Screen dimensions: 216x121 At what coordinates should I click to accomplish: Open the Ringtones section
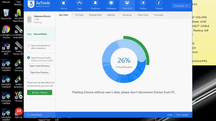tap(95, 5)
